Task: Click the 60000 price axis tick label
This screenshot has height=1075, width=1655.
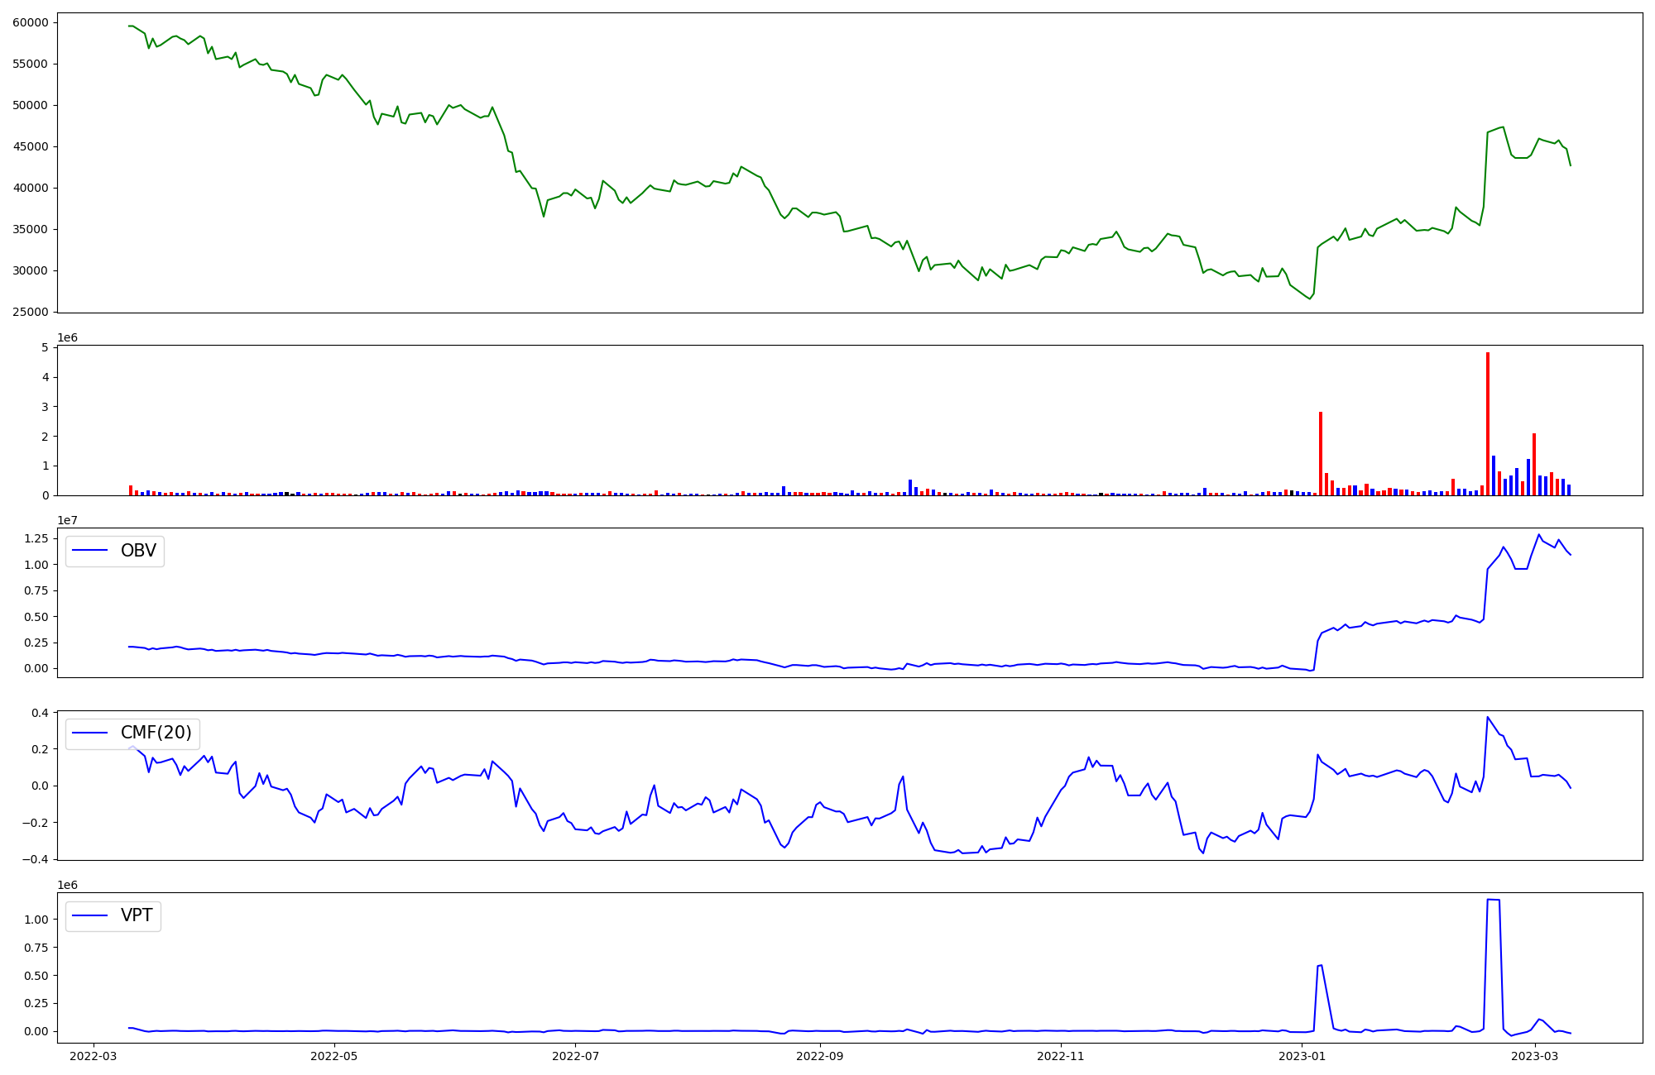Action: coord(31,22)
